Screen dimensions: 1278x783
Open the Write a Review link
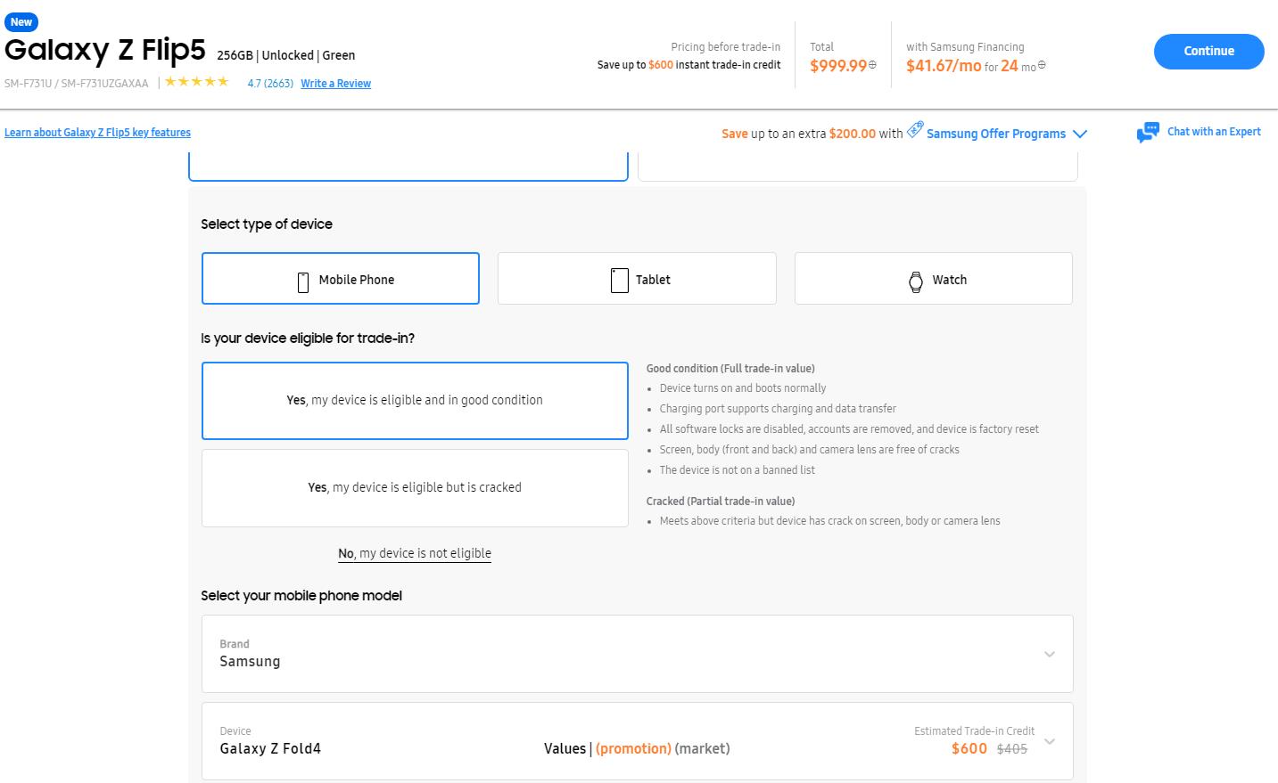(335, 84)
